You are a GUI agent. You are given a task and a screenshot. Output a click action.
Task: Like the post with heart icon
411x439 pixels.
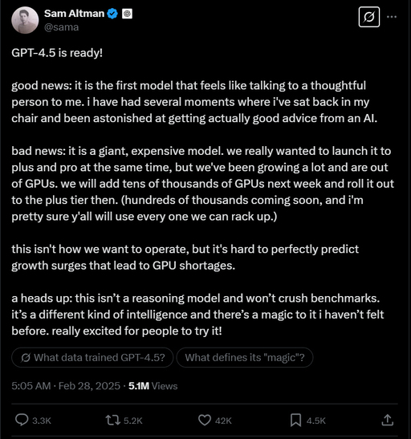coord(205,421)
